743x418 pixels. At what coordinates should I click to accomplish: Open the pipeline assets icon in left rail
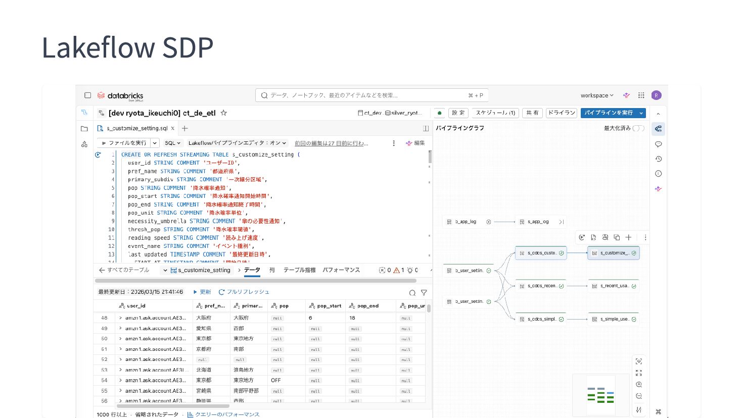tap(84, 113)
